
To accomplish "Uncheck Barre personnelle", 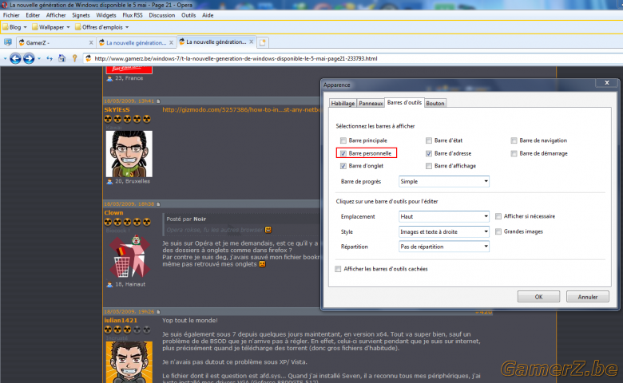I will 343,153.
